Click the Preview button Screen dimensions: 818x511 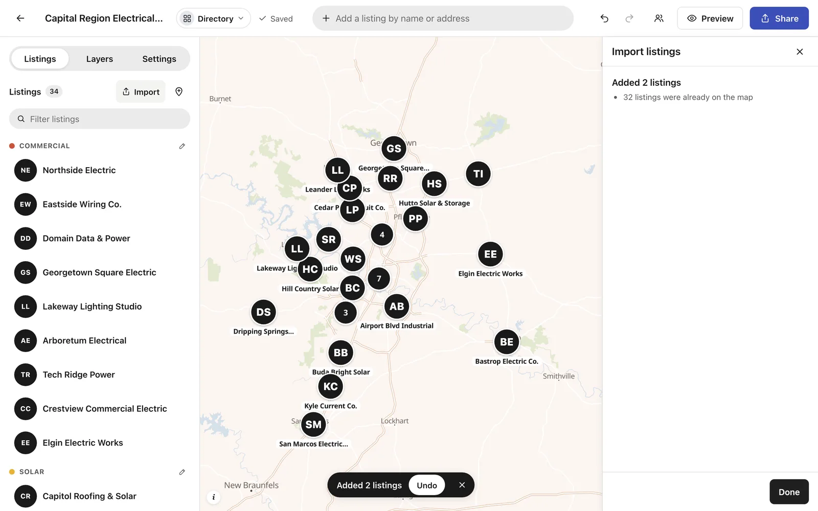tap(710, 18)
